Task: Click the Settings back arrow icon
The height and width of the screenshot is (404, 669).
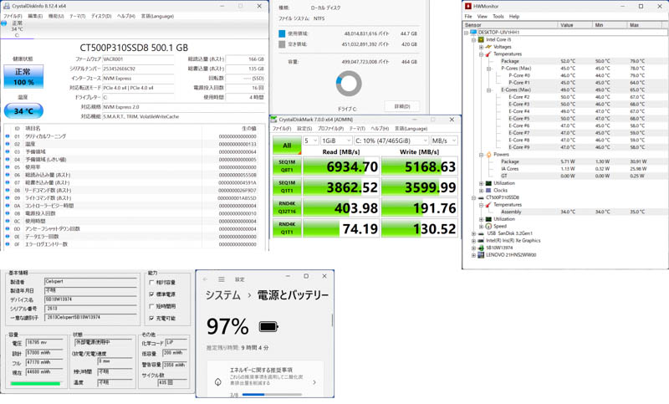Action: click(x=206, y=279)
